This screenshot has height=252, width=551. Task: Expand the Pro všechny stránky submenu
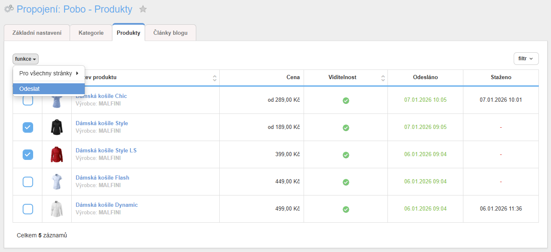(x=49, y=73)
